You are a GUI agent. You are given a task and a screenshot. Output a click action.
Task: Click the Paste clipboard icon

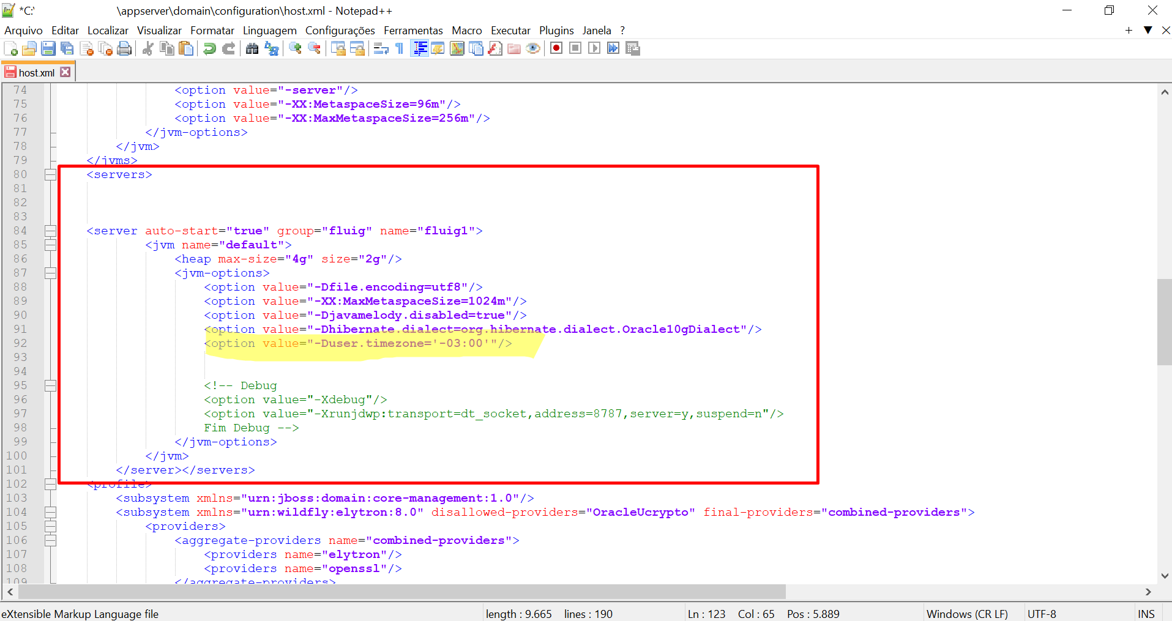point(185,48)
